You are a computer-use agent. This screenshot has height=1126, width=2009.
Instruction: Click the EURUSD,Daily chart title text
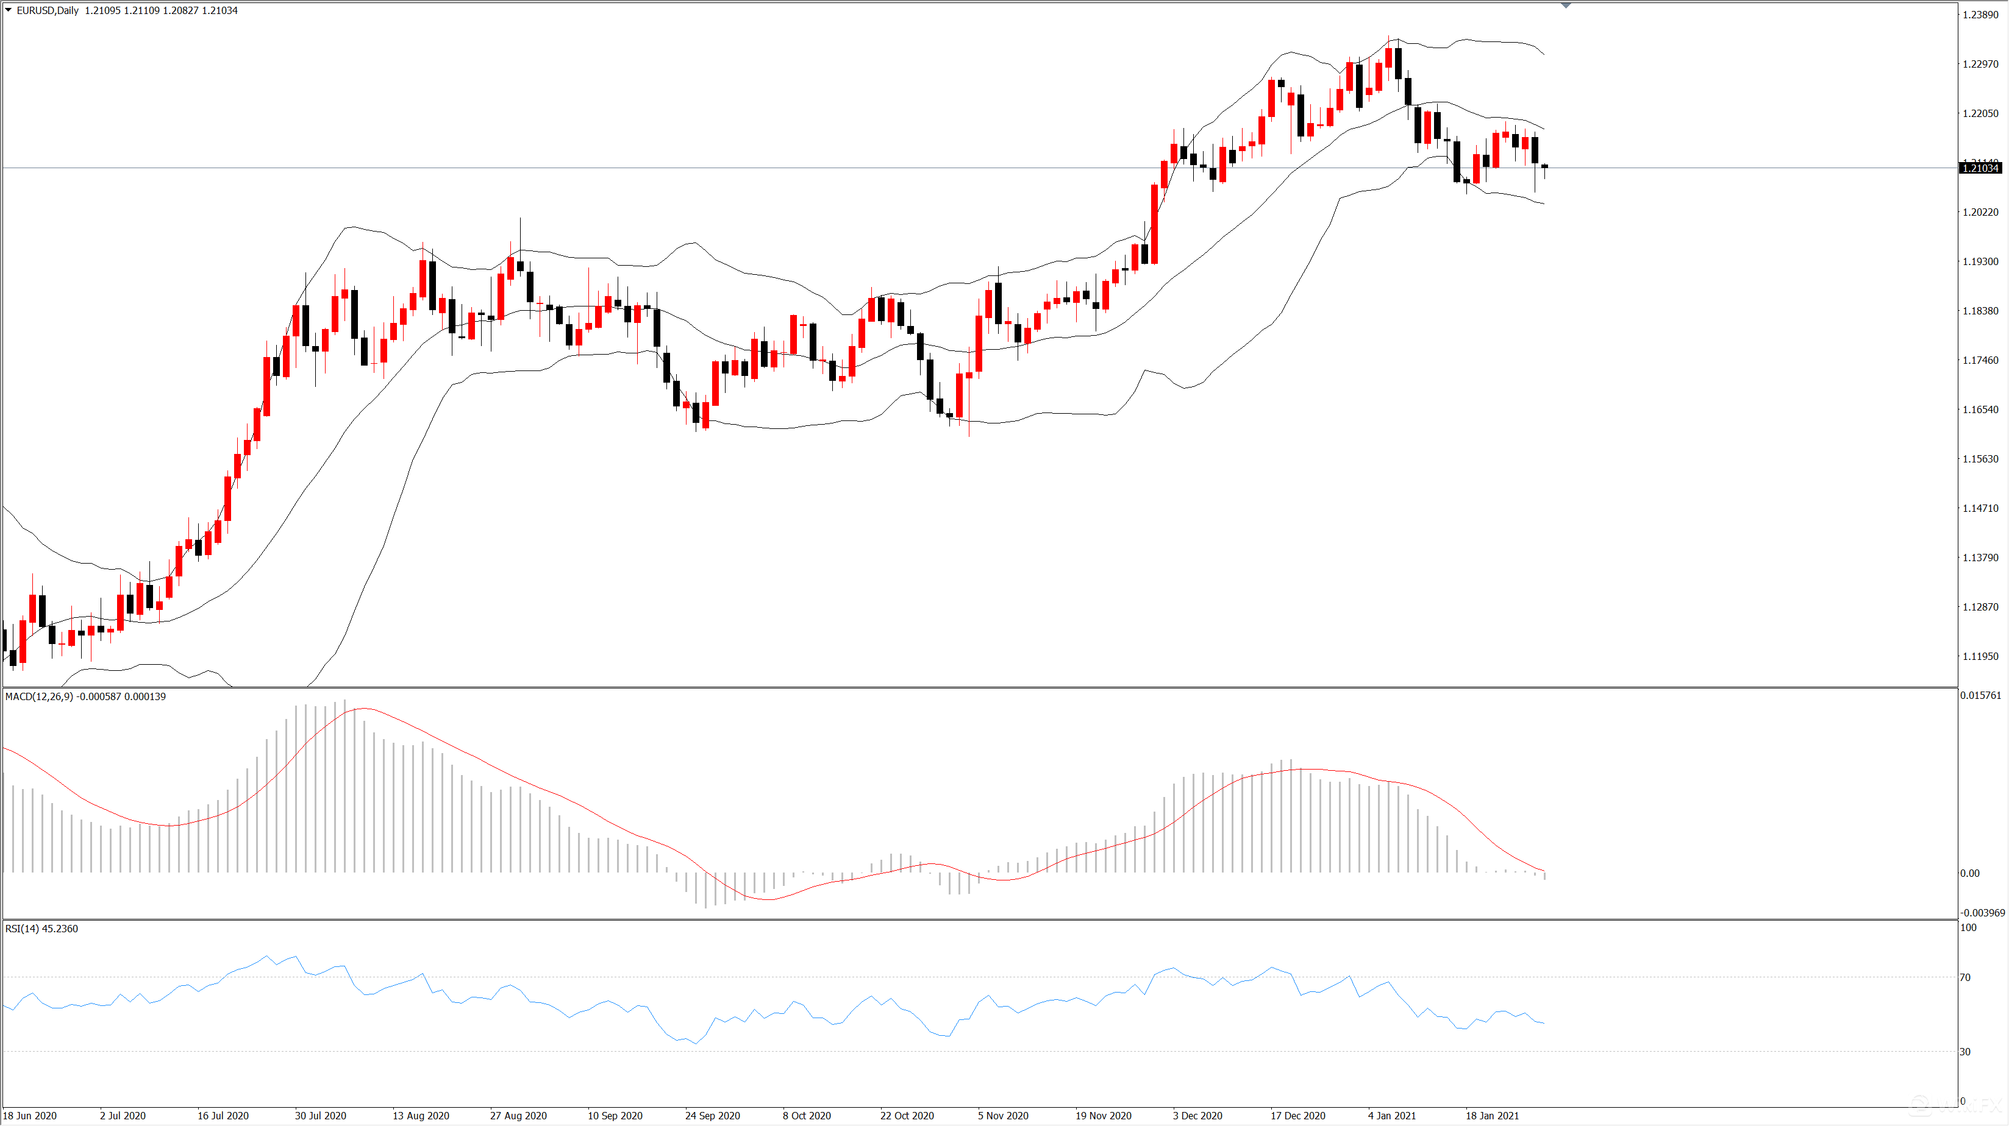click(48, 10)
